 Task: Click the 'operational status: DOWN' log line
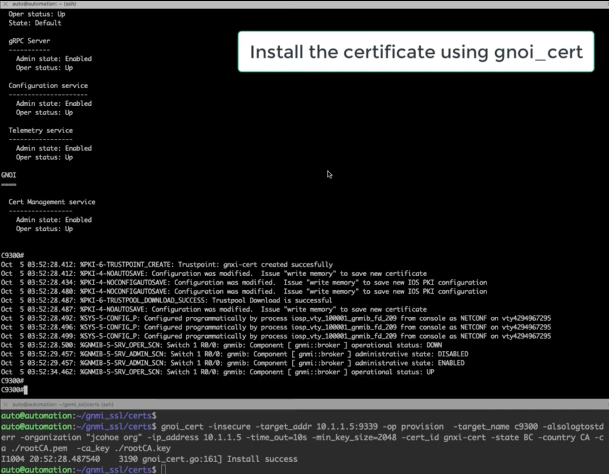pyautogui.click(x=221, y=345)
